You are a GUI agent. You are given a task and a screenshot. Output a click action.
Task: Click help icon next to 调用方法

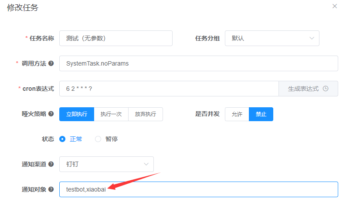pos(51,63)
